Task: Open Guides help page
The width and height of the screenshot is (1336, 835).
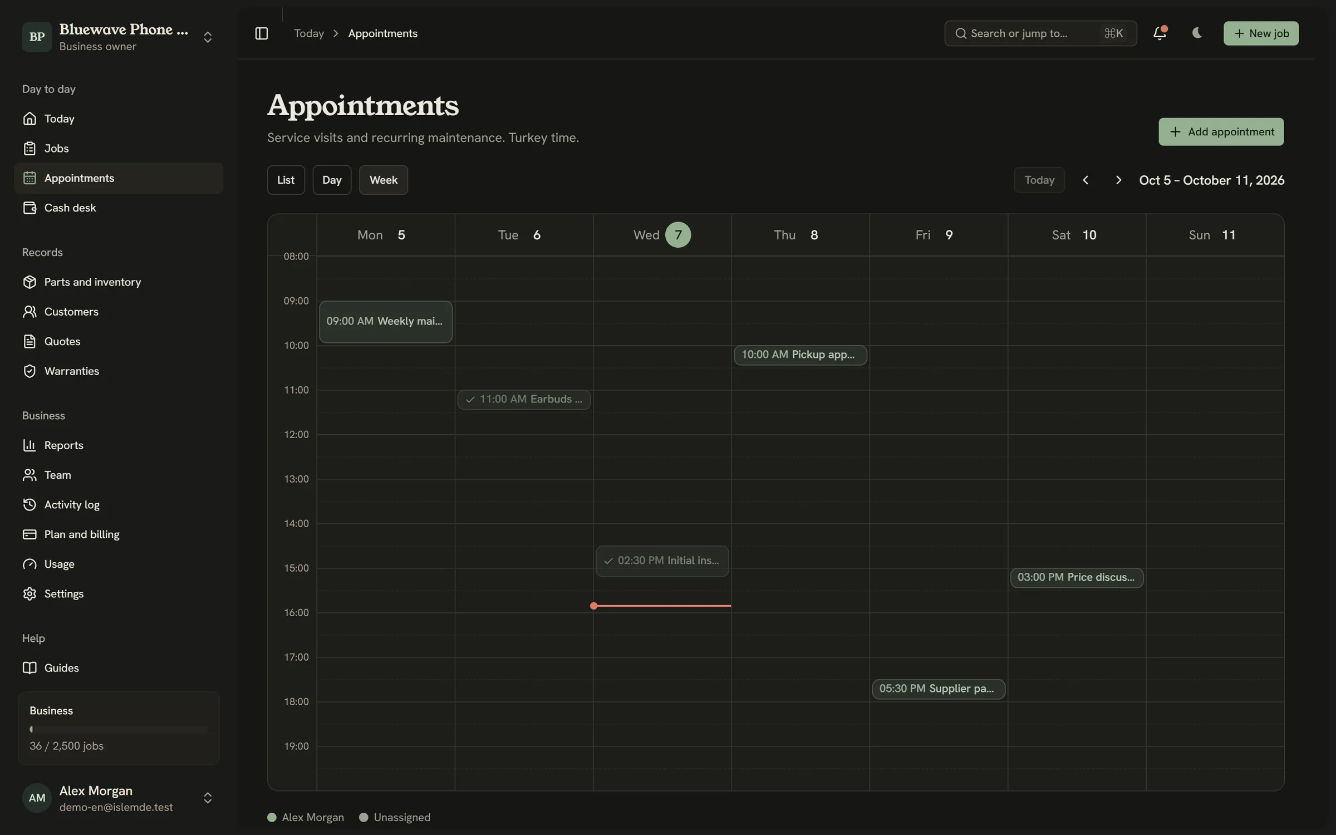Action: [x=119, y=667]
